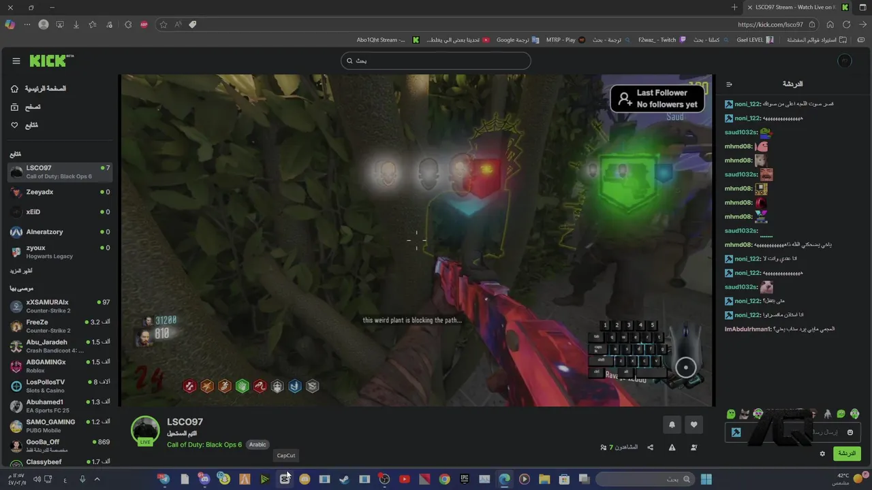Open ABGAMINGx Roblox channel
Viewport: 872px width, 490px height.
click(60, 366)
